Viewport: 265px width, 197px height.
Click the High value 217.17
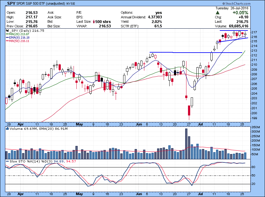pyautogui.click(x=31, y=17)
